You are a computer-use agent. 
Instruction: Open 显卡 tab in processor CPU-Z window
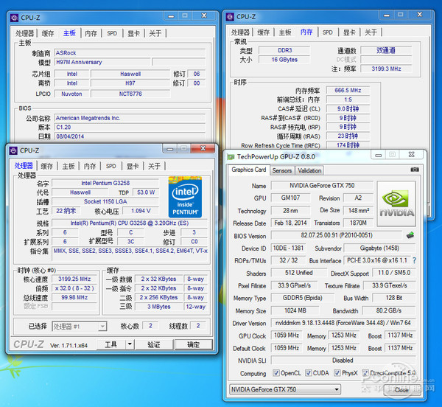(x=133, y=166)
